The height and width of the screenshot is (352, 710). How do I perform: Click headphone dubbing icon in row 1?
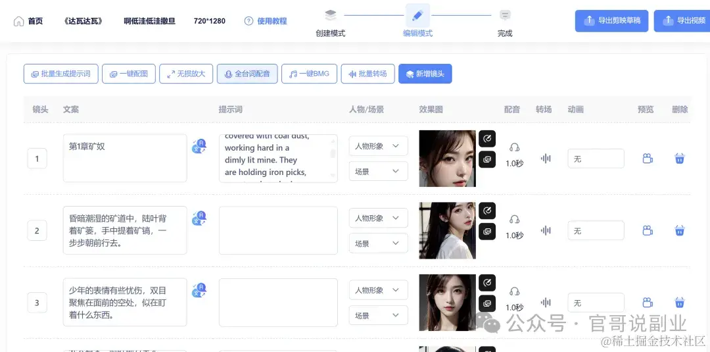(x=514, y=147)
